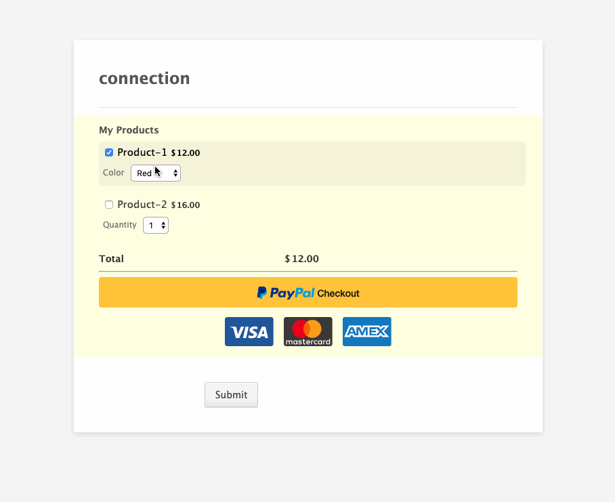Click the Visa card icon
This screenshot has height=502, width=615.
(249, 332)
